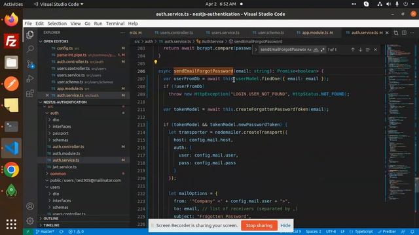Click the feedback icon in status bar
The width and height of the screenshot is (419, 235).
403,232
